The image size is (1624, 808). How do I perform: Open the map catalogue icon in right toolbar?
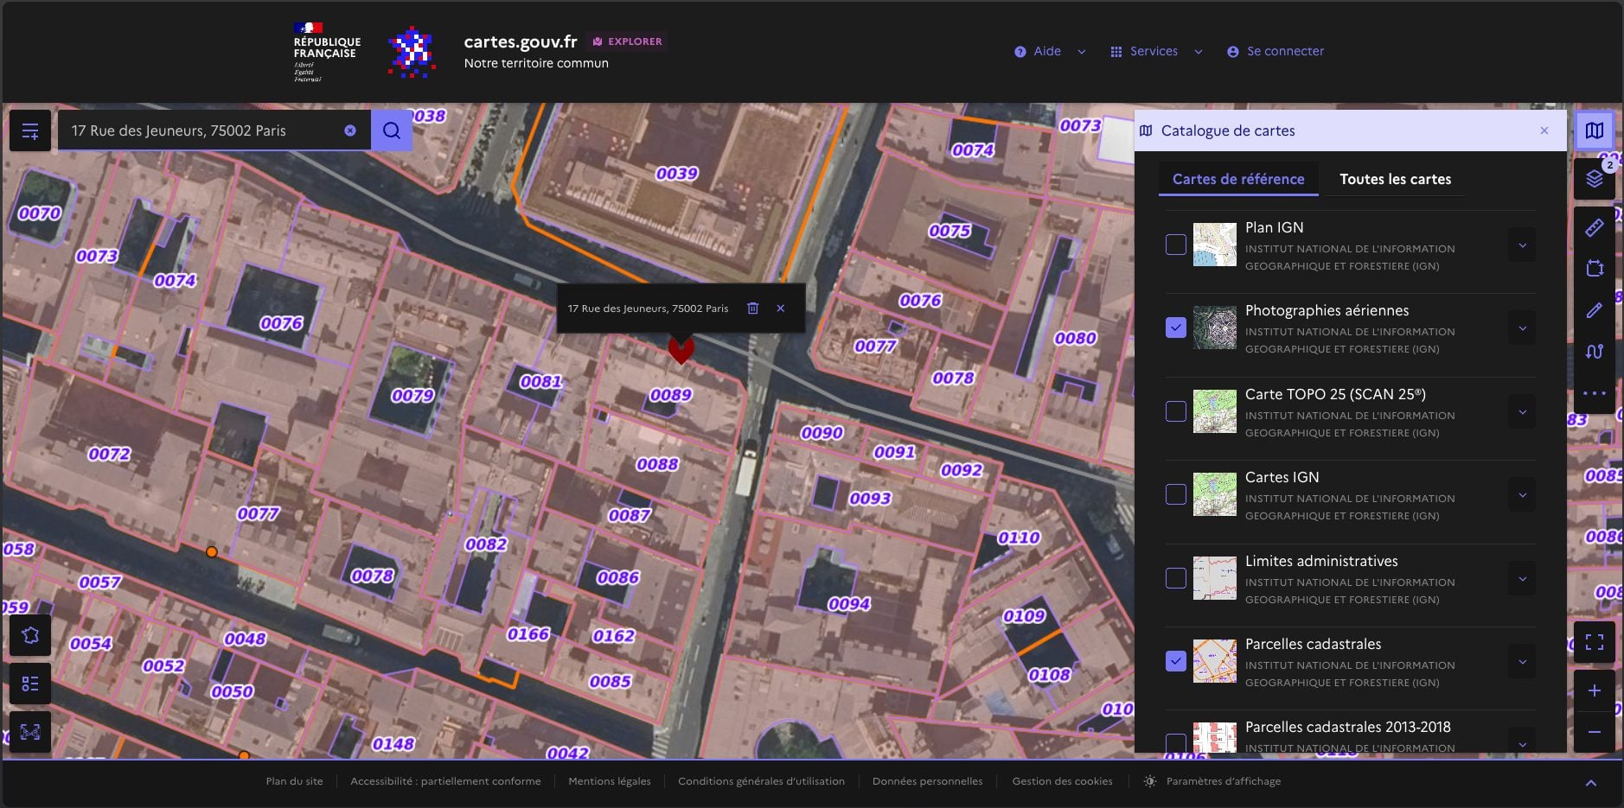coord(1595,130)
